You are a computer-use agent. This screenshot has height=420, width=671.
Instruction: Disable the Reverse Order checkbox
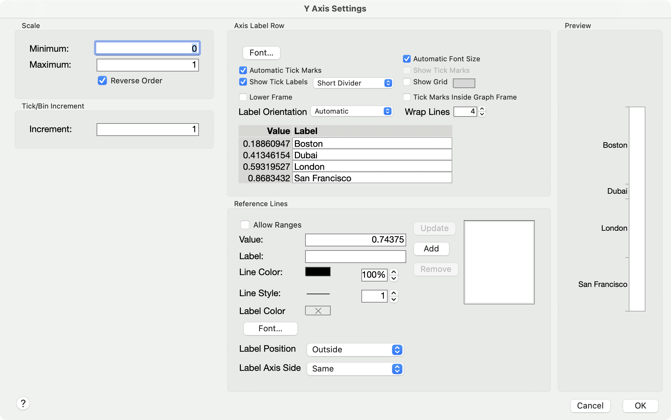[102, 81]
